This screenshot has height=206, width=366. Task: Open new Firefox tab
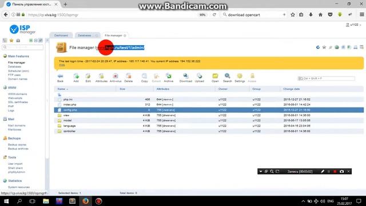coord(65,4)
